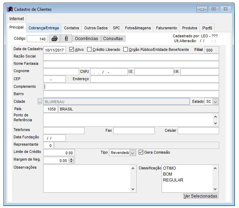Click the Bairro input field
The image size is (239, 208).
(131, 94)
